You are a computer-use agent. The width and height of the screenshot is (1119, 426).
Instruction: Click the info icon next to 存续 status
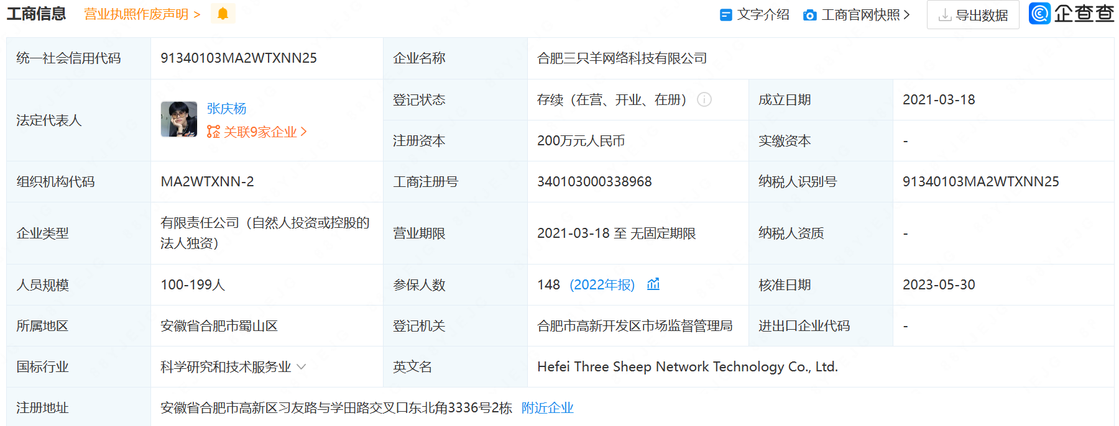tap(704, 99)
